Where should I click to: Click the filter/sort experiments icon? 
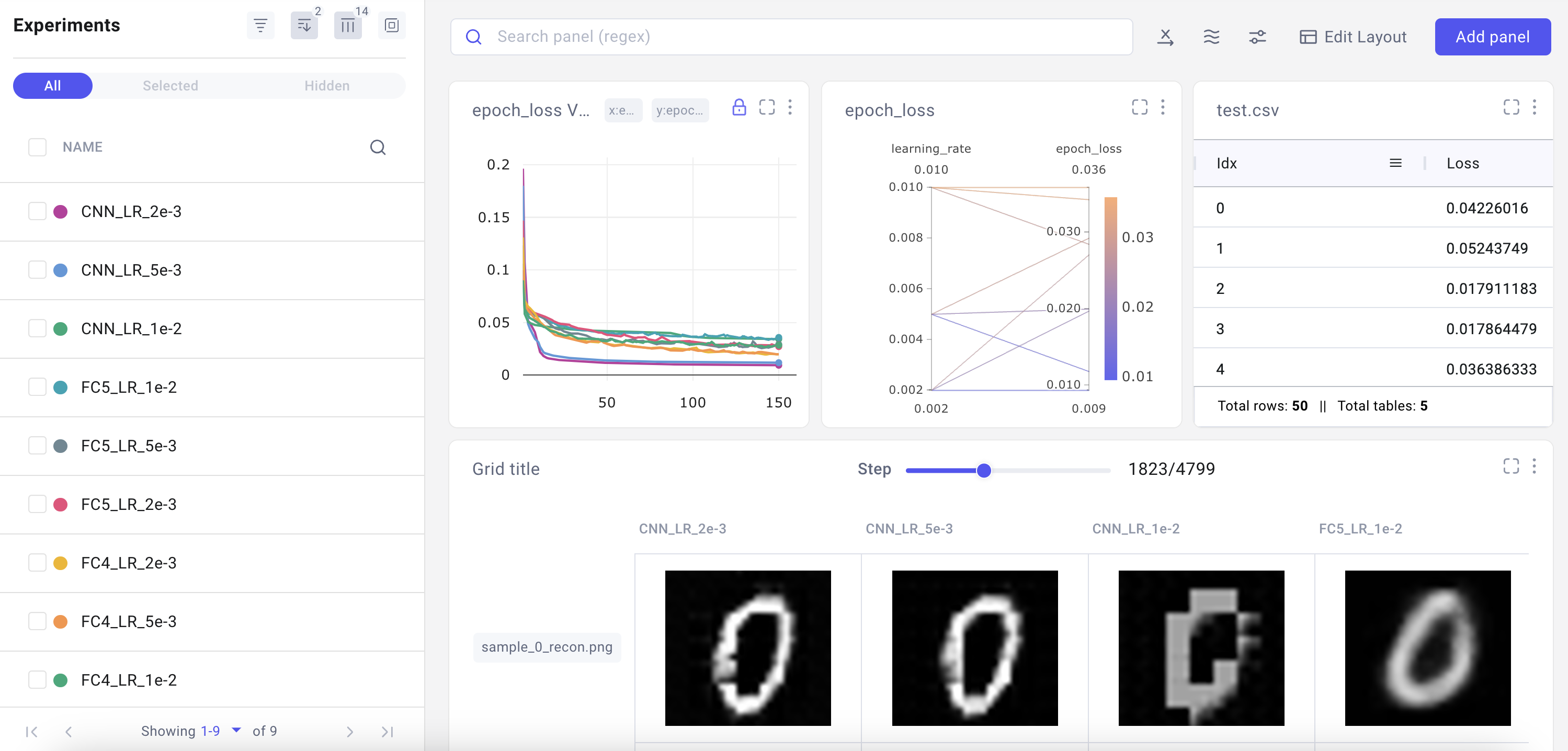coord(261,25)
